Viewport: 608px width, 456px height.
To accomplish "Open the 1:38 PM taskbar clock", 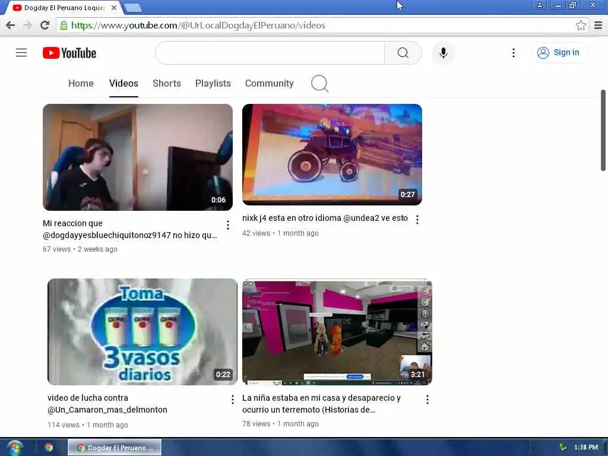I will (x=586, y=447).
